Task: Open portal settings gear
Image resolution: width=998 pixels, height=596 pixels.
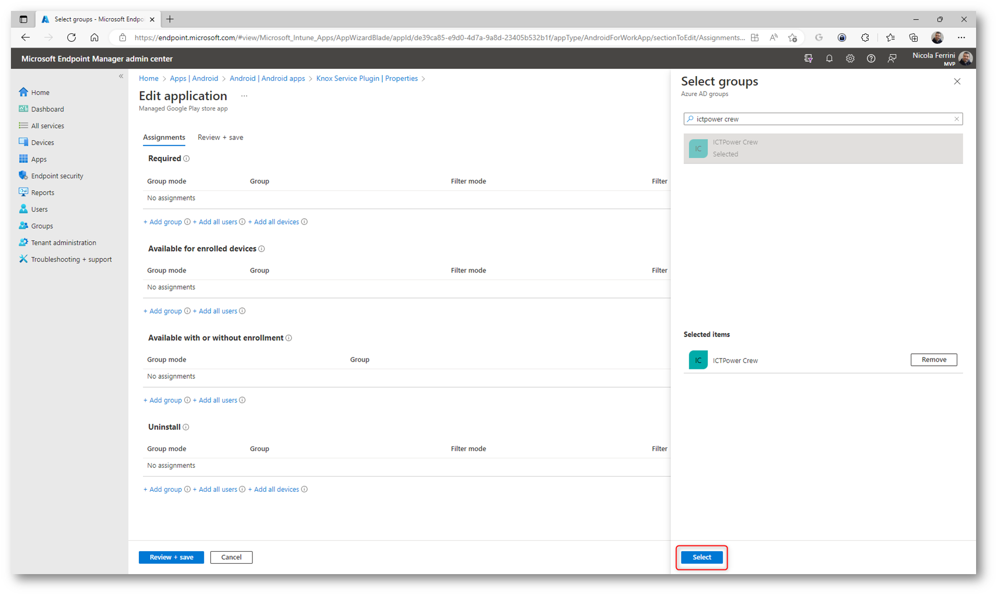Action: click(x=850, y=58)
